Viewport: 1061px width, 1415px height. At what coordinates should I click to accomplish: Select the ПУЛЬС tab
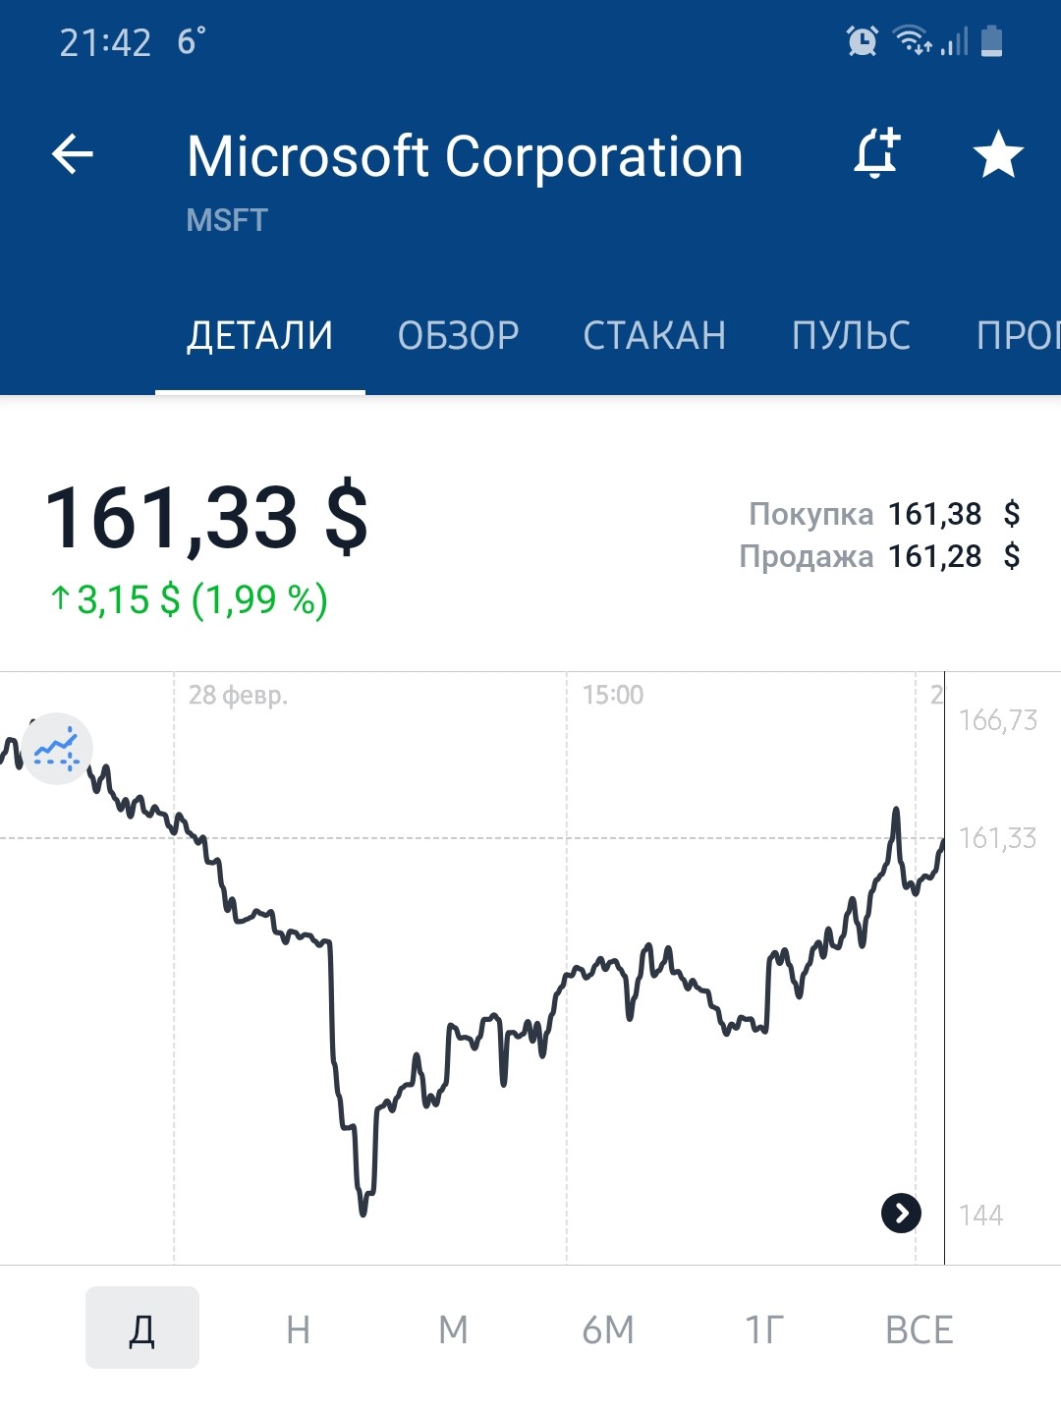coord(851,336)
